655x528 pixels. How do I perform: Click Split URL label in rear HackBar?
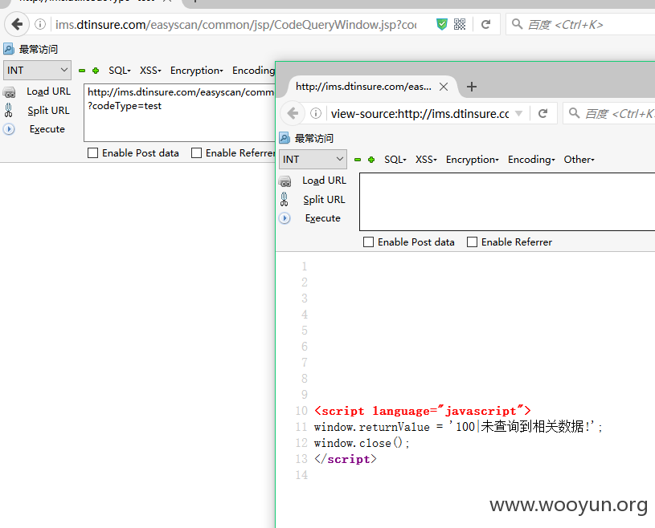click(48, 111)
